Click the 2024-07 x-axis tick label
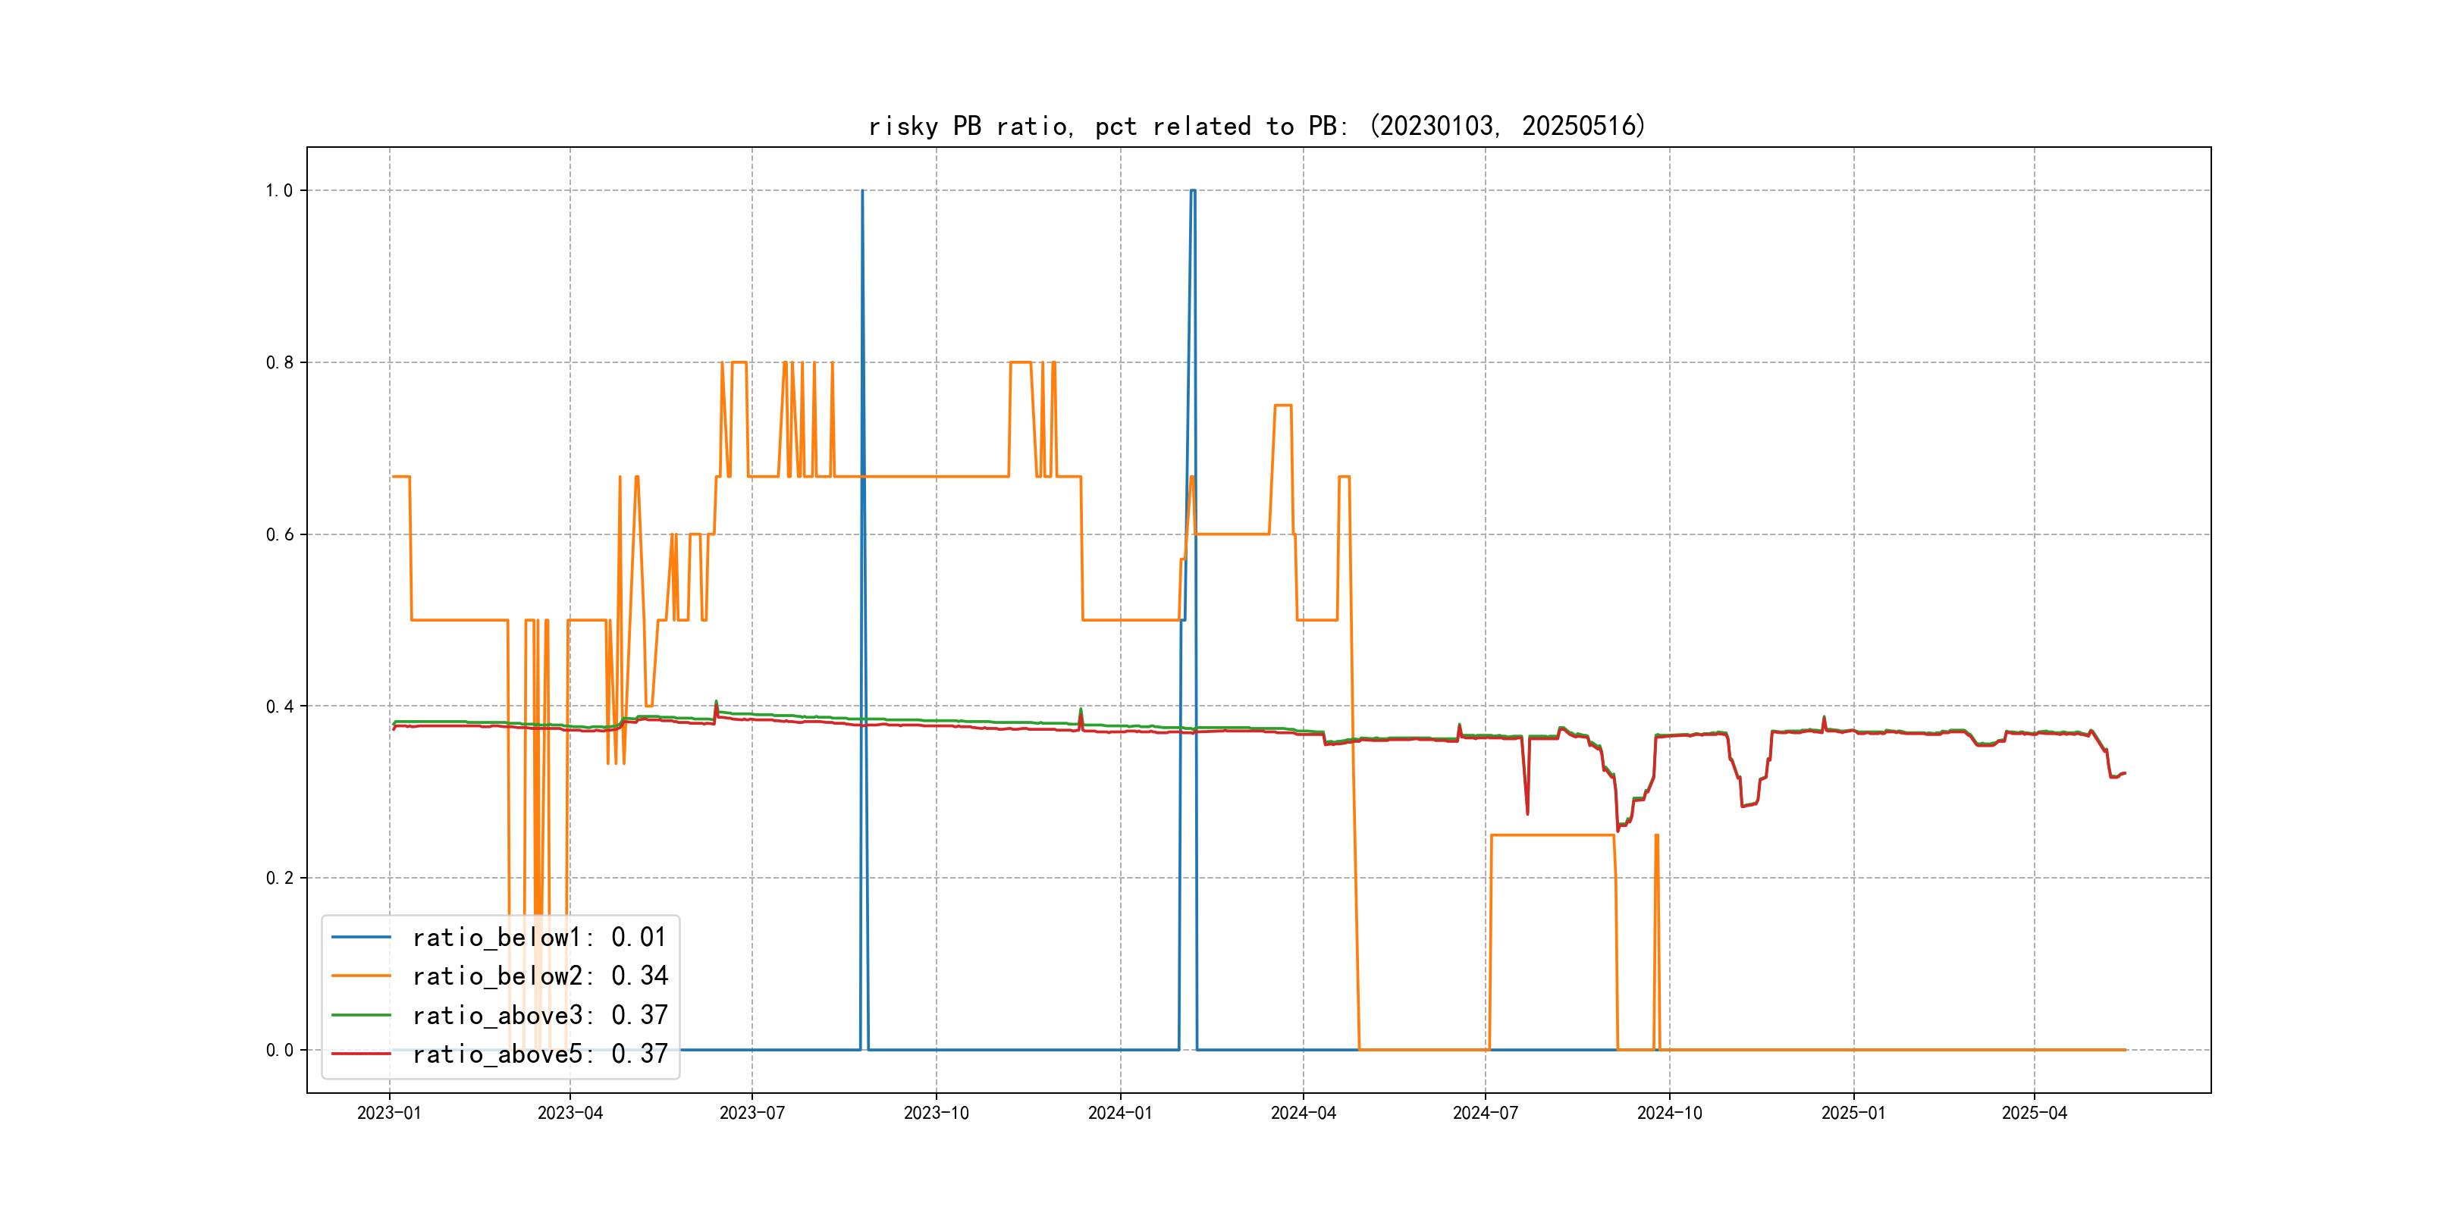This screenshot has height=1228, width=2457. coord(1485,1114)
